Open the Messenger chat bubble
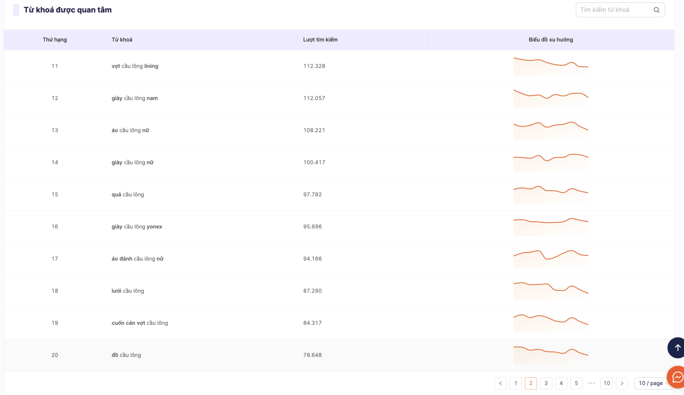Viewport: 684px width, 395px height. [677, 377]
